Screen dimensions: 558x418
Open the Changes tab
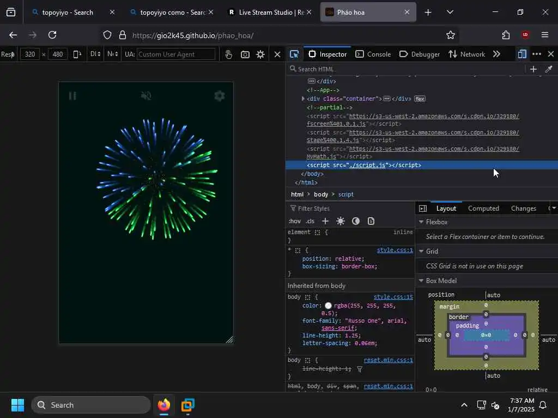tap(523, 208)
